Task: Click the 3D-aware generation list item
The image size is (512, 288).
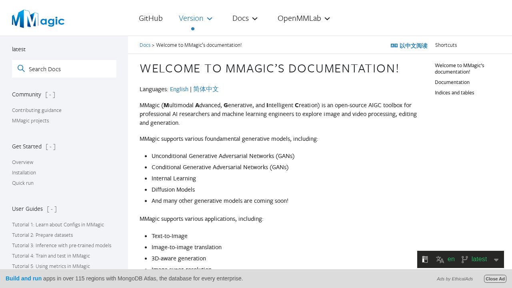Action: click(179, 258)
